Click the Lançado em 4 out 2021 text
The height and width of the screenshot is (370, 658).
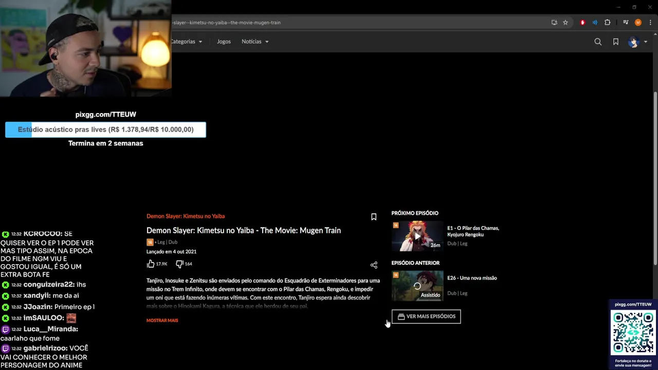coord(171,252)
